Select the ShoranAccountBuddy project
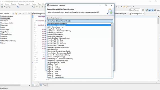 coord(8,41)
